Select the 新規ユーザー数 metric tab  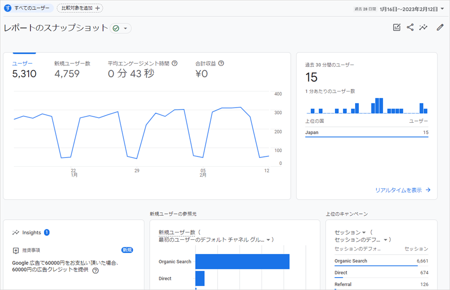(x=73, y=70)
